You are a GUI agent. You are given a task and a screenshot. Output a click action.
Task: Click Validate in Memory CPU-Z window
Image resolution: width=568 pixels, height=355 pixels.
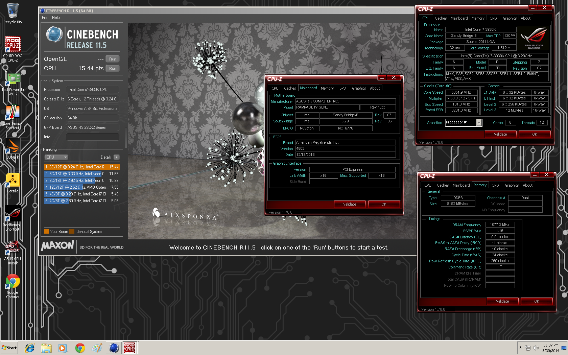coord(502,301)
